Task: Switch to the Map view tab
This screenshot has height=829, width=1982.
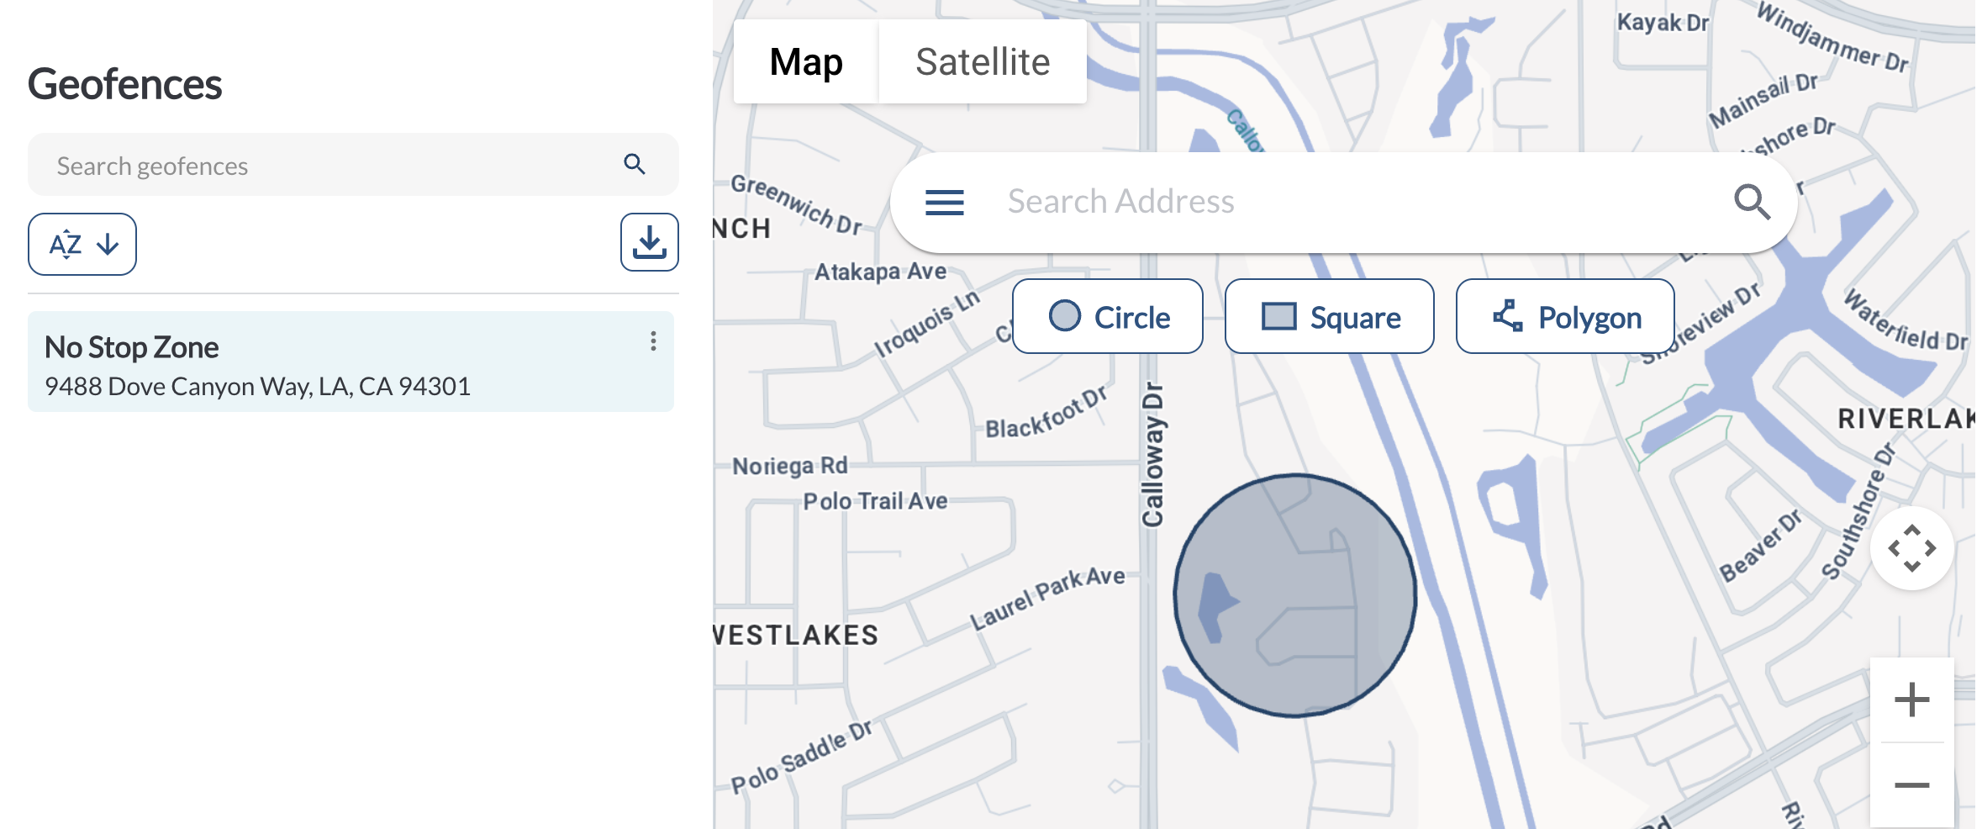Action: (805, 62)
